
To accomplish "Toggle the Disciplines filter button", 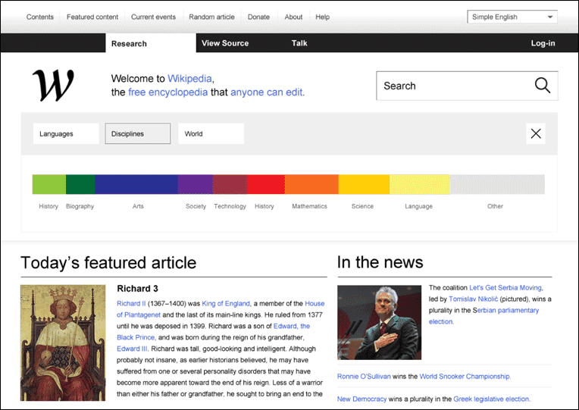I will point(138,133).
